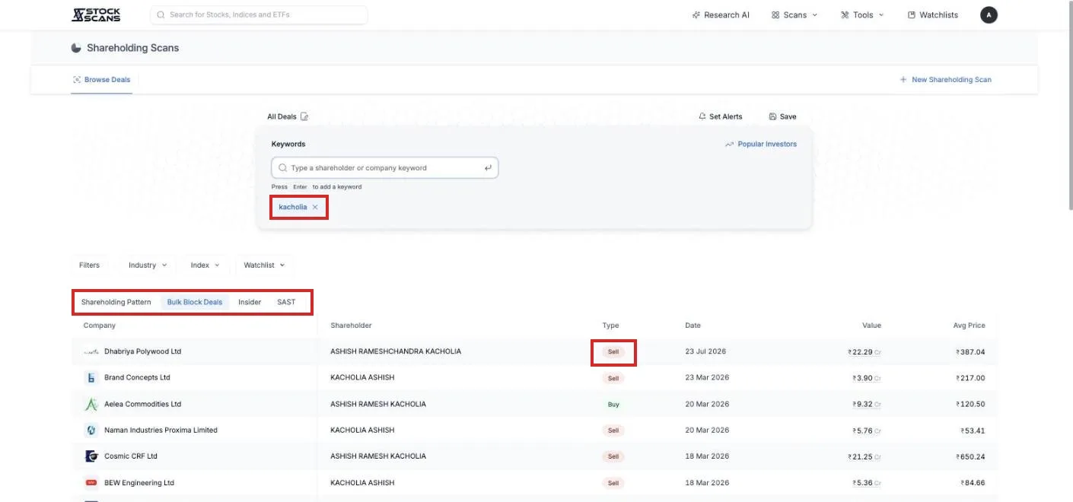Expand the Index filter dropdown
The width and height of the screenshot is (1073, 502).
pos(205,265)
